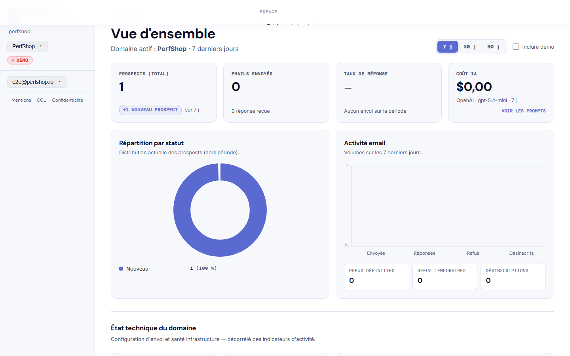Click the Prospects (Total) card

click(164, 93)
